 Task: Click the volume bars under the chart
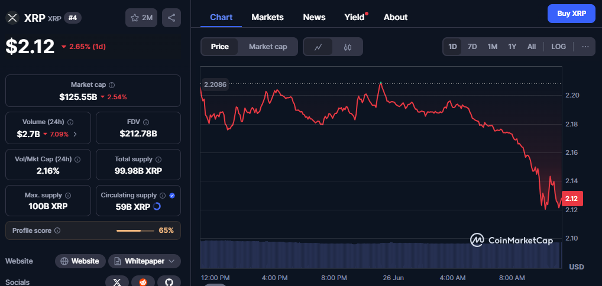[x=380, y=255]
